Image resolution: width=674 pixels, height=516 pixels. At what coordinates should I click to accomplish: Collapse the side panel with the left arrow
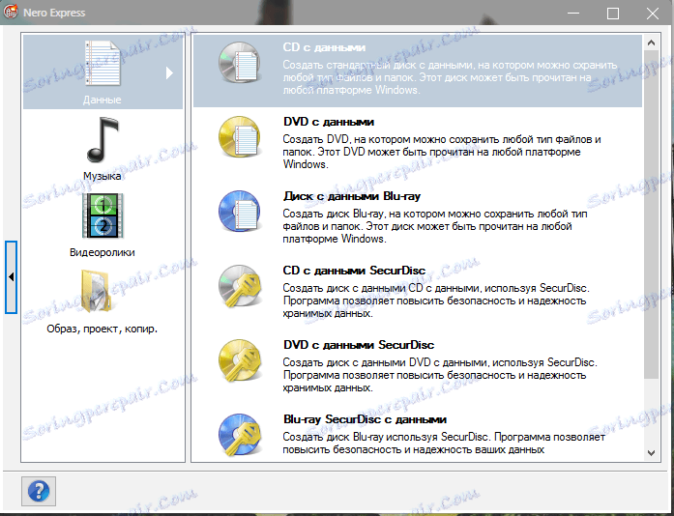(12, 277)
